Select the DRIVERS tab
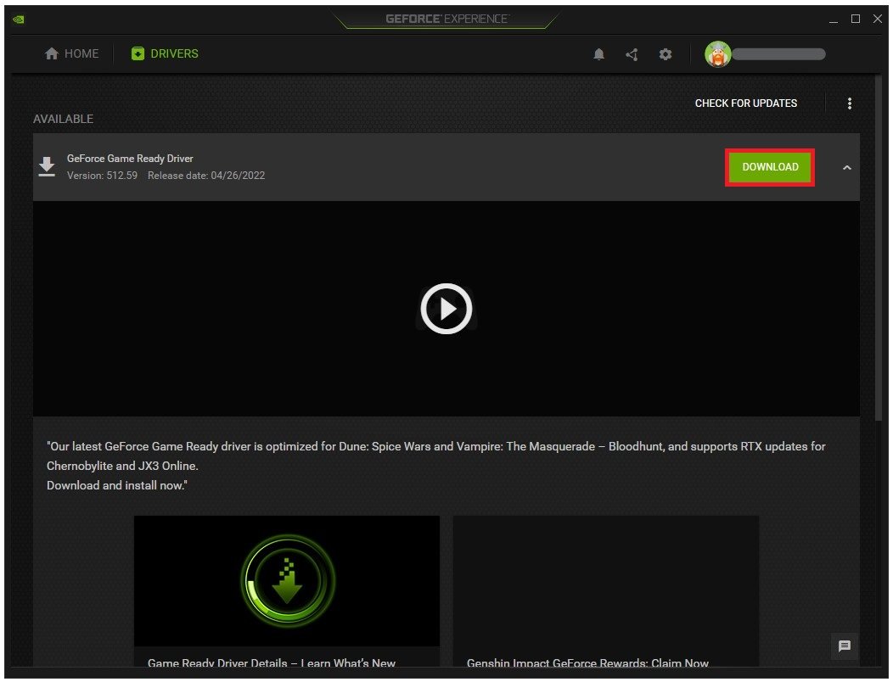The width and height of the screenshot is (893, 682). 165,54
